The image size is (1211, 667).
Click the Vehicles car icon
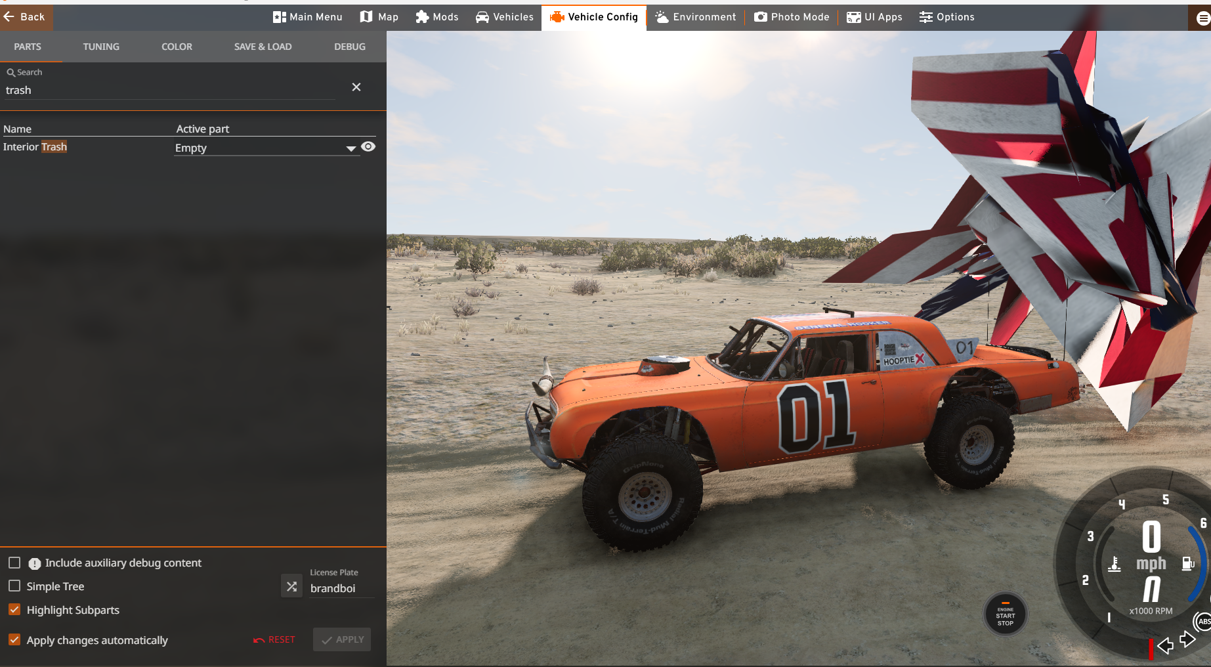(x=482, y=17)
